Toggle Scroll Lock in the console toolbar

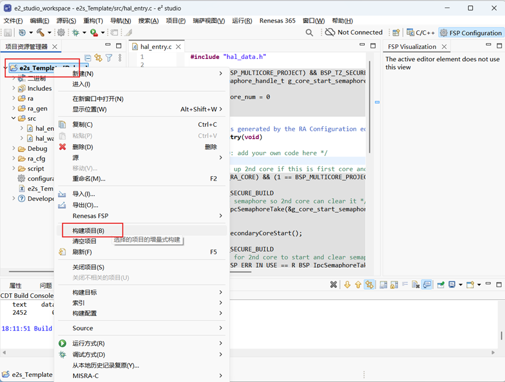point(394,284)
